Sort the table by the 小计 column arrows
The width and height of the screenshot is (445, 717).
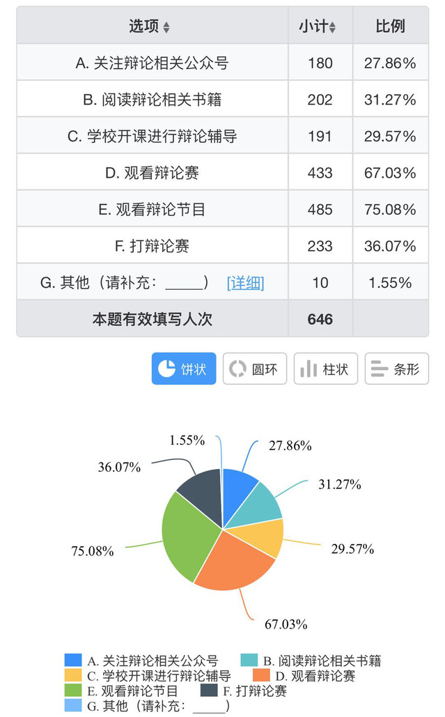click(332, 28)
